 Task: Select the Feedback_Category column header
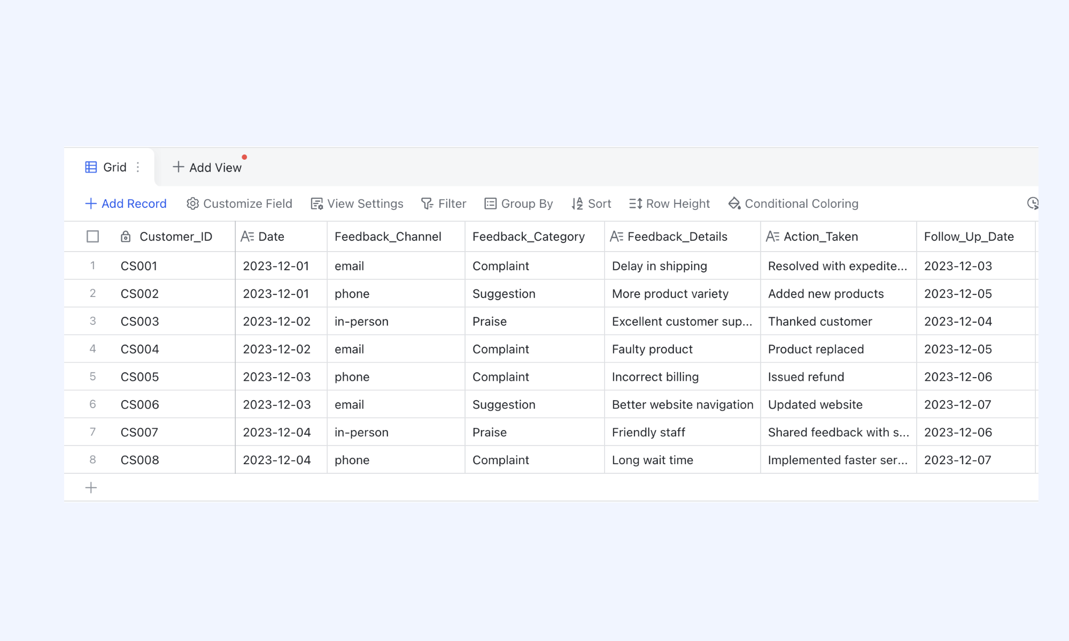534,236
